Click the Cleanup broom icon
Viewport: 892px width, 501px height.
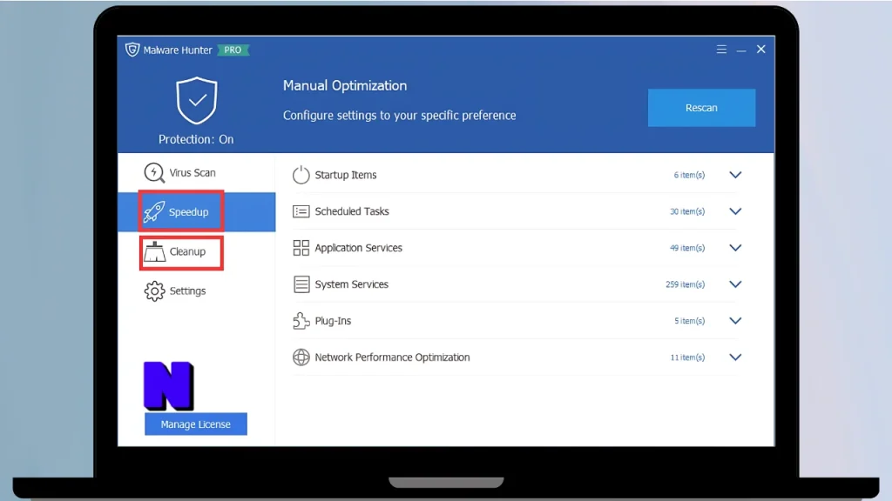tap(154, 251)
